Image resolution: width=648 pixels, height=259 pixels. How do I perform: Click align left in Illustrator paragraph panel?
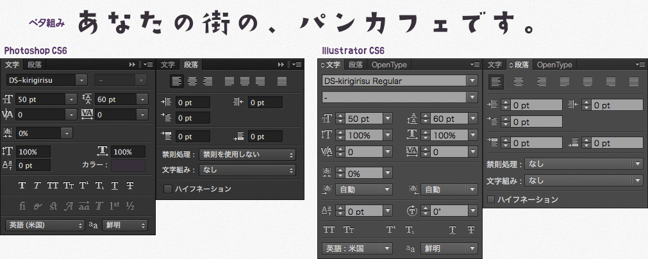(495, 81)
